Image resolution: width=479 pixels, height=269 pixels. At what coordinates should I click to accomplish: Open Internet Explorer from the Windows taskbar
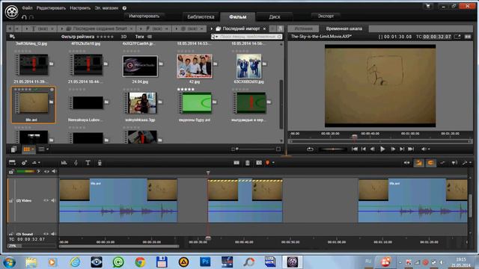pyautogui.click(x=75, y=262)
